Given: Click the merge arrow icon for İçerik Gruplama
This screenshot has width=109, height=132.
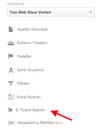Looking at the screenshot, I should [11, 70].
